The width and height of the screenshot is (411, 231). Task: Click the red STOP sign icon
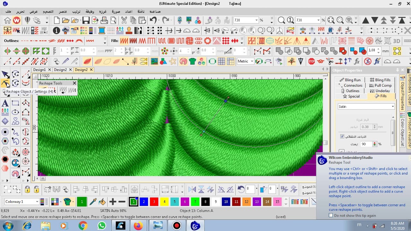[311, 61]
